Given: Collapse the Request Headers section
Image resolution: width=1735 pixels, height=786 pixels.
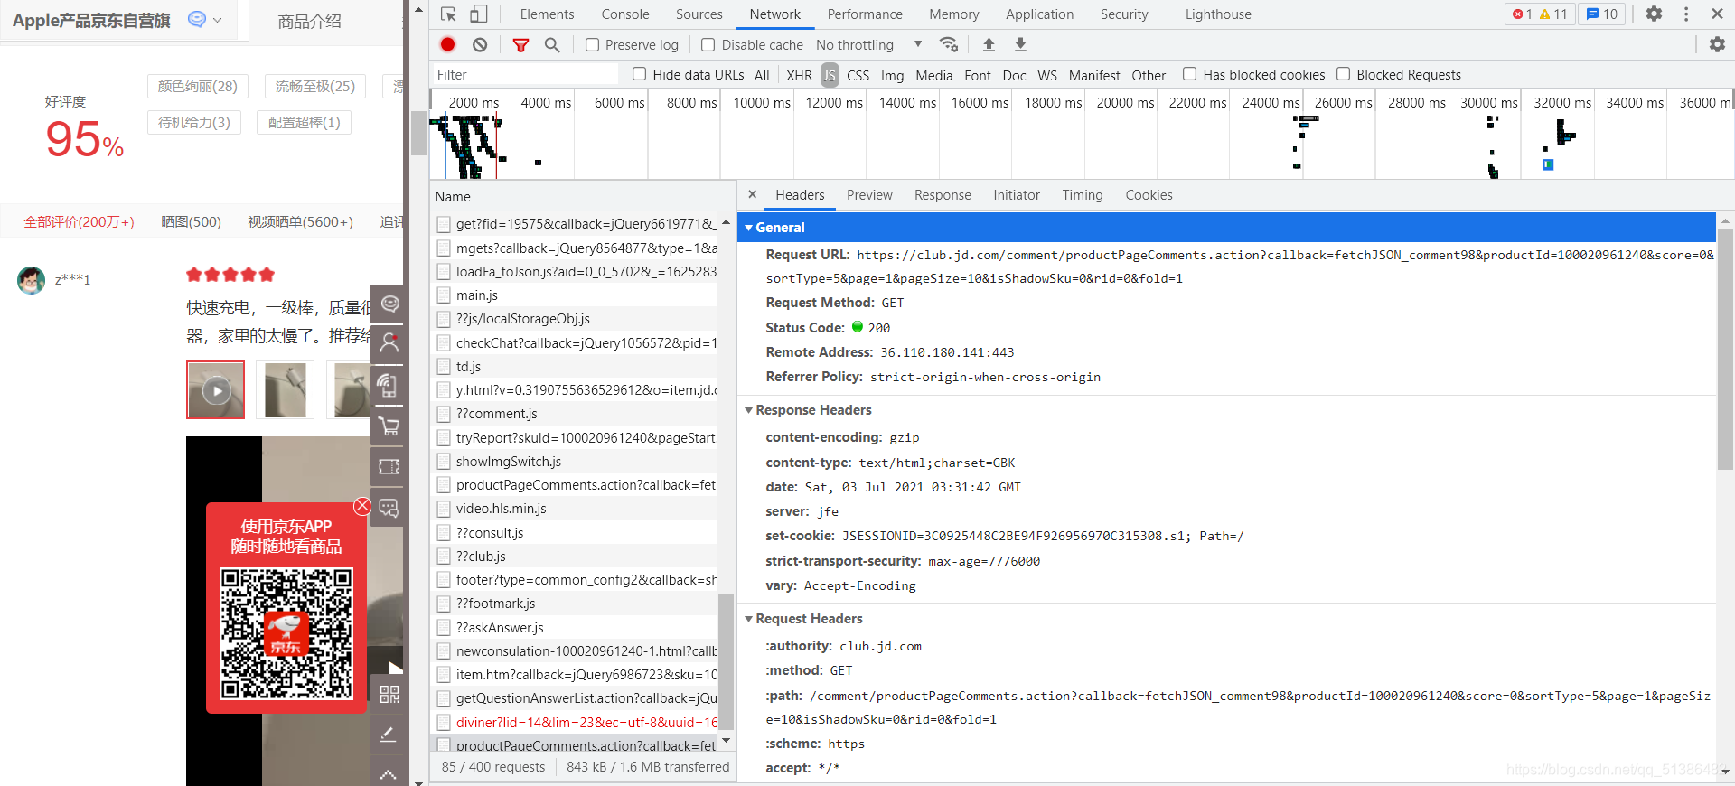Looking at the screenshot, I should (748, 619).
